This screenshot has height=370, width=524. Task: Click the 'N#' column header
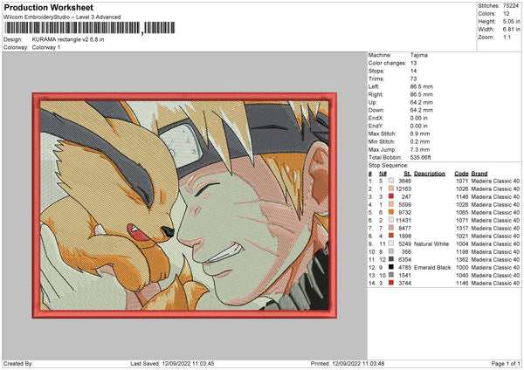pyautogui.click(x=383, y=174)
